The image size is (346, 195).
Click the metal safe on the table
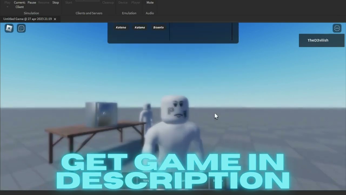101,114
